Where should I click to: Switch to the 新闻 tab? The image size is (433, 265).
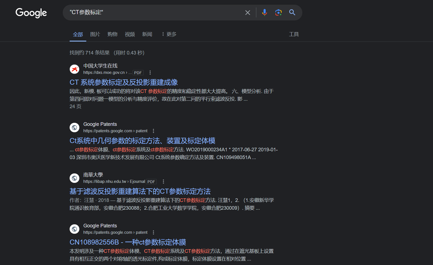pyautogui.click(x=147, y=34)
